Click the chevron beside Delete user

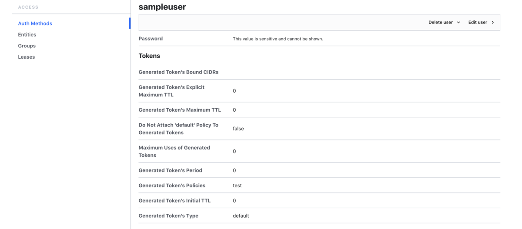(458, 23)
